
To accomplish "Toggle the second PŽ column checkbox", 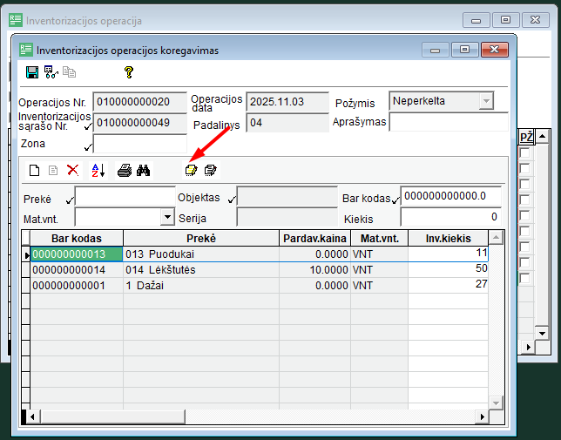I will pyautogui.click(x=524, y=169).
